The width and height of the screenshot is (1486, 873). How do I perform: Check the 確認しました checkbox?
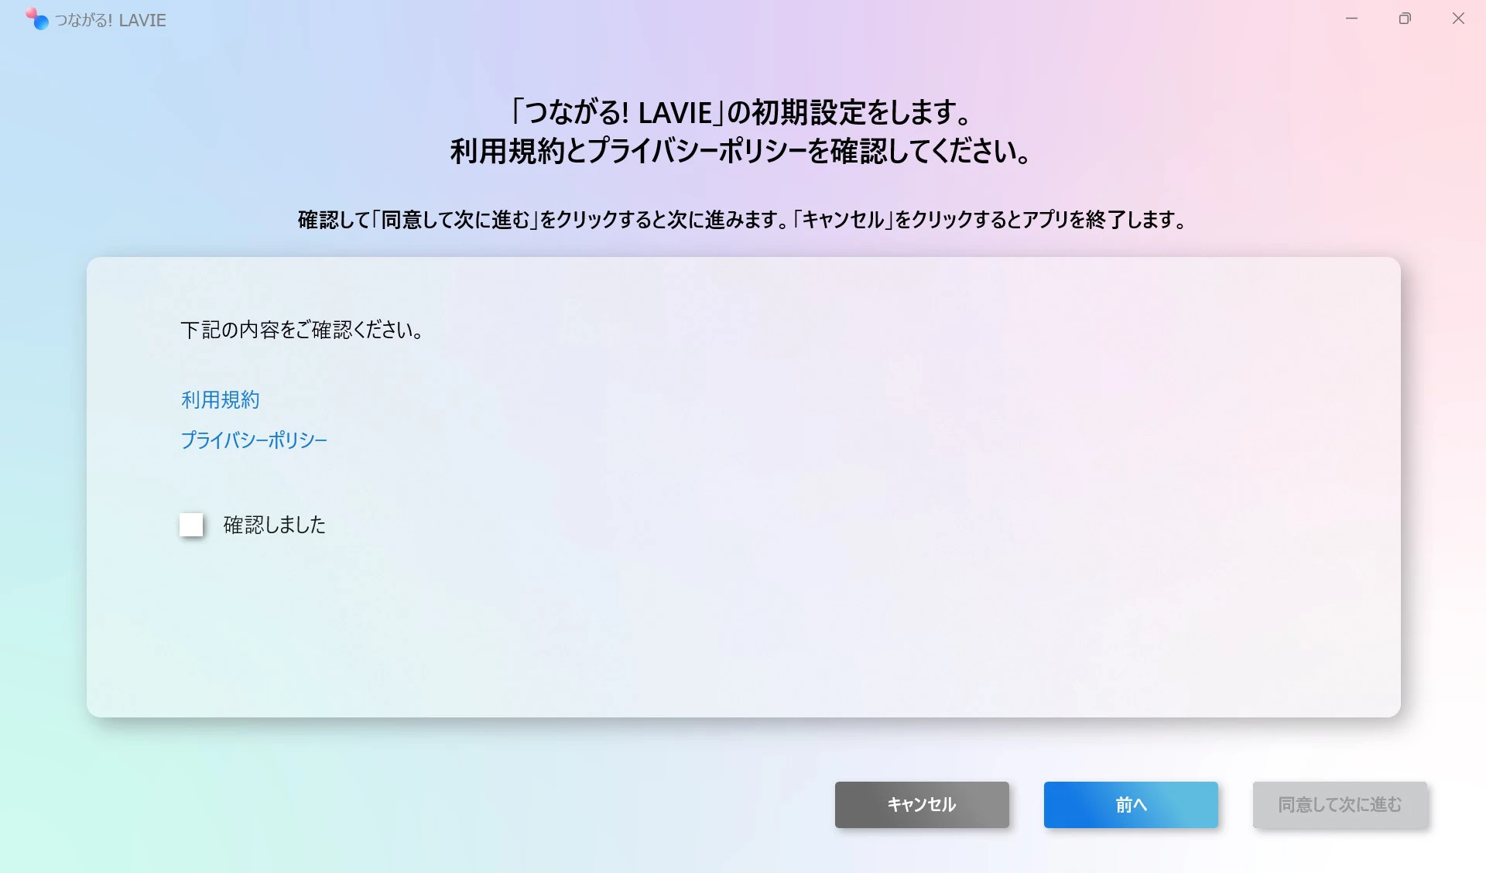pos(191,525)
